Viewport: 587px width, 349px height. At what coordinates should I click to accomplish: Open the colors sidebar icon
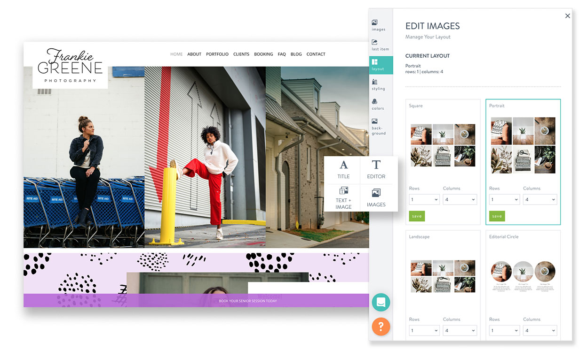click(x=378, y=105)
